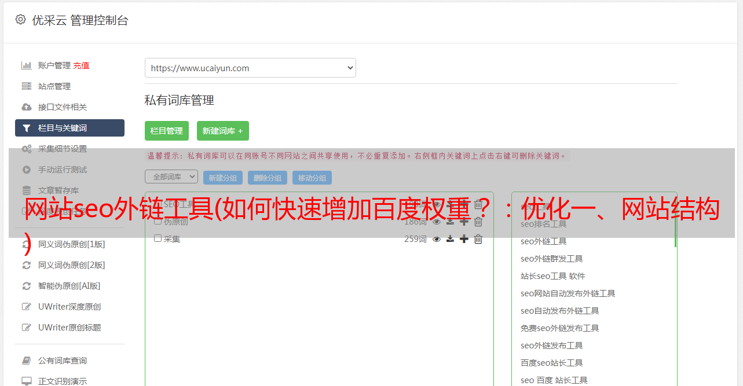This screenshot has width=743, height=386.
Task: Click the refresh icon for 同义词伪原创[1版]
Action: (27, 244)
